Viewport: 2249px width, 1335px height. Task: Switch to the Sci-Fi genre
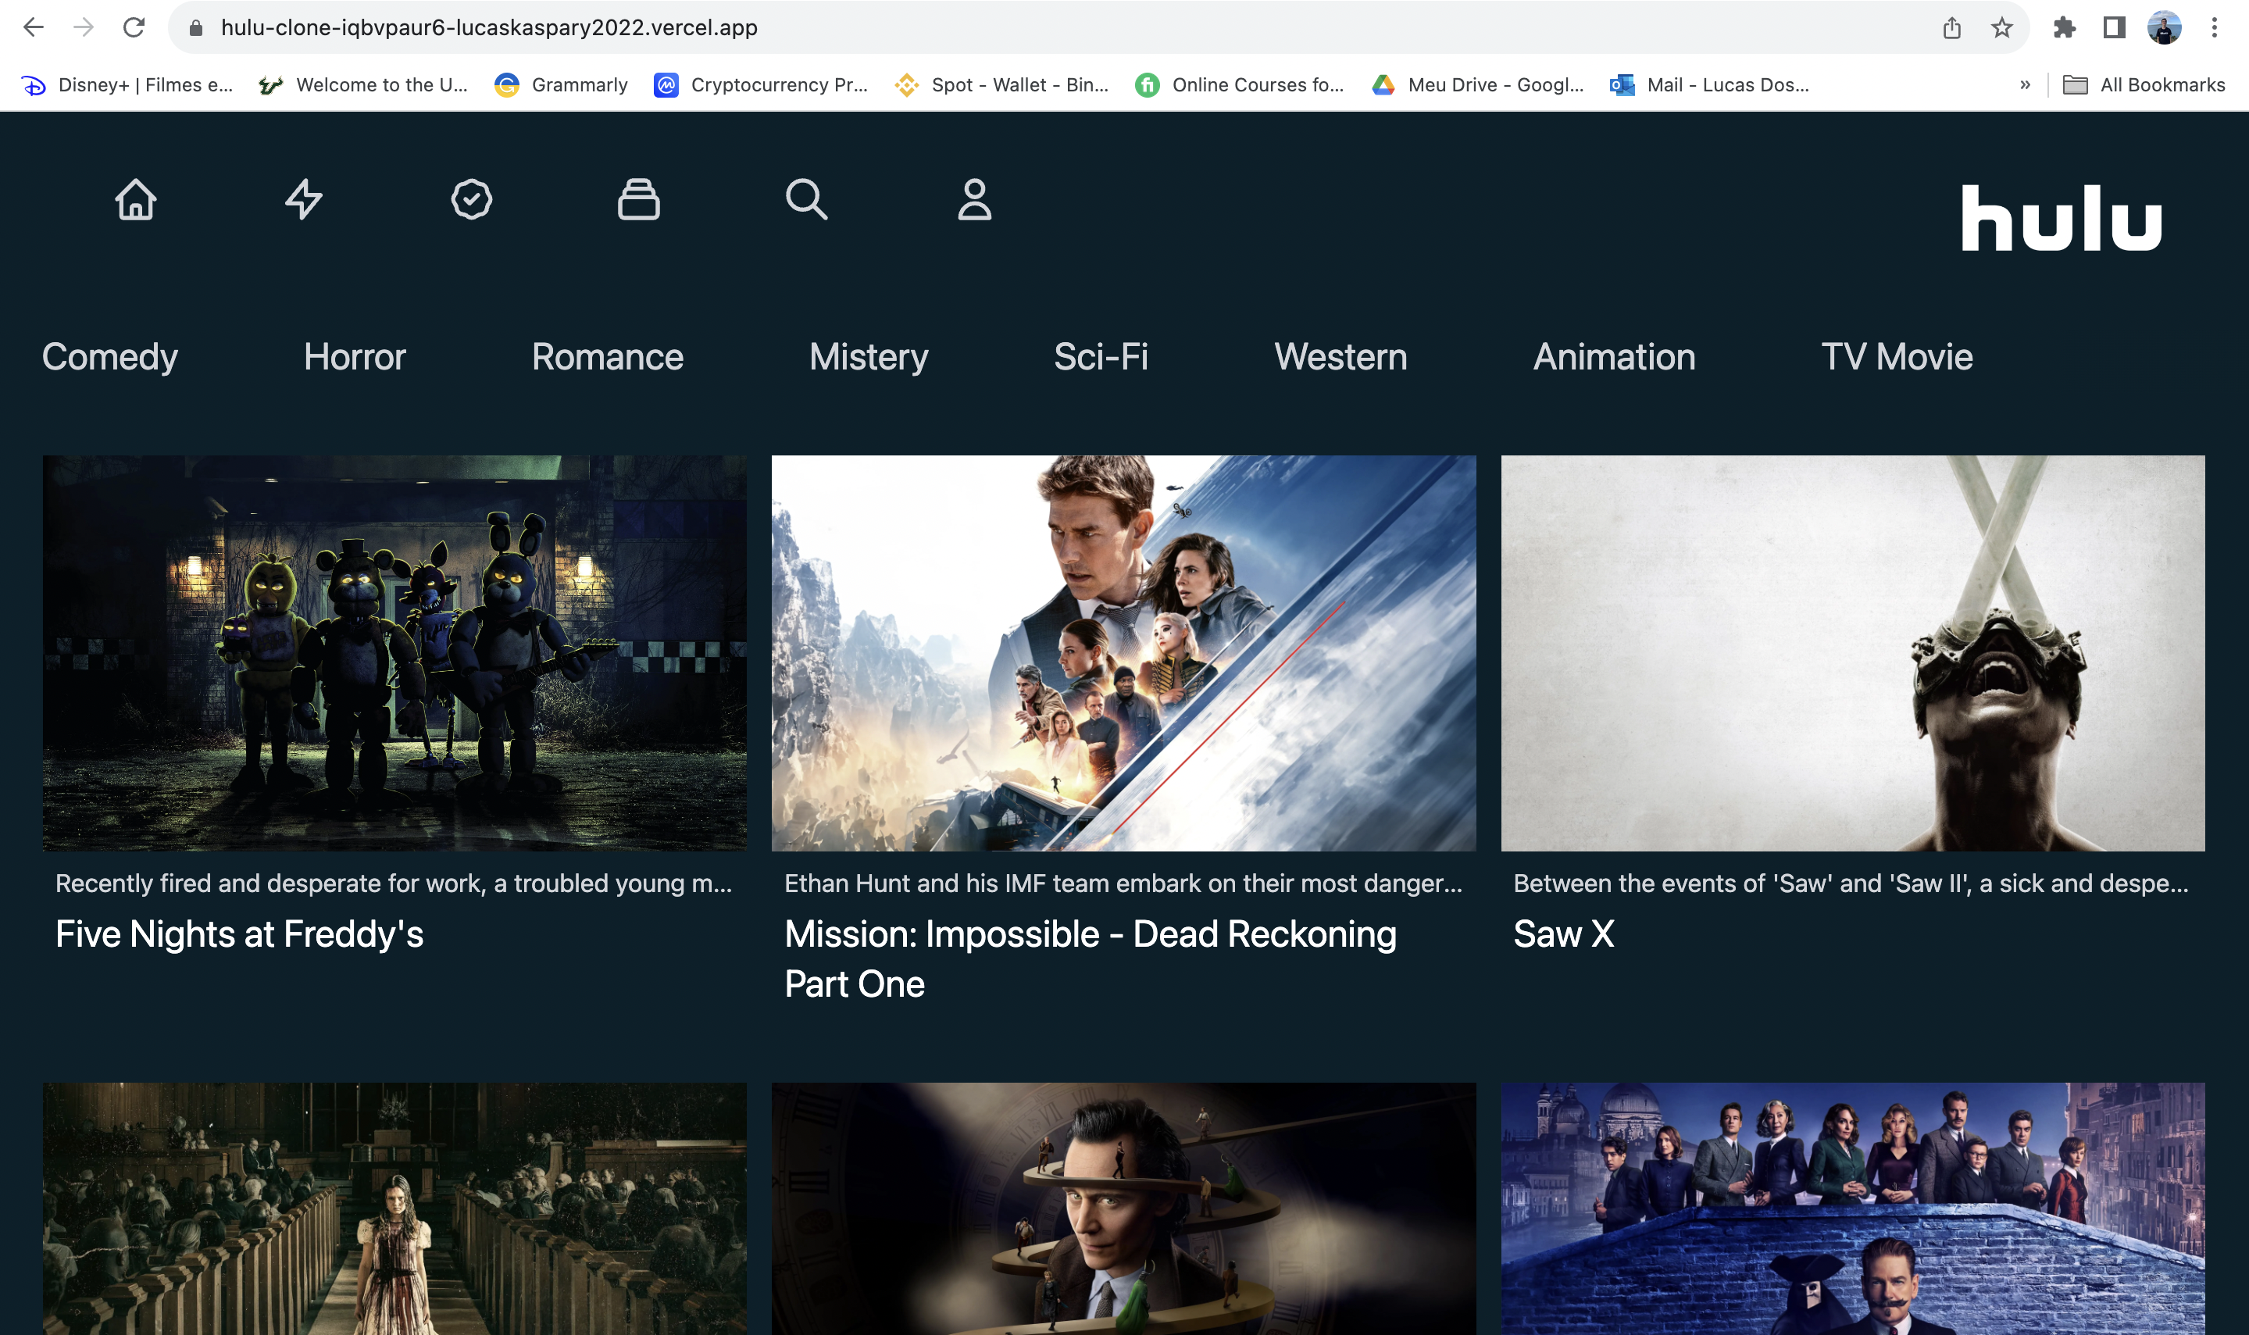pos(1100,357)
